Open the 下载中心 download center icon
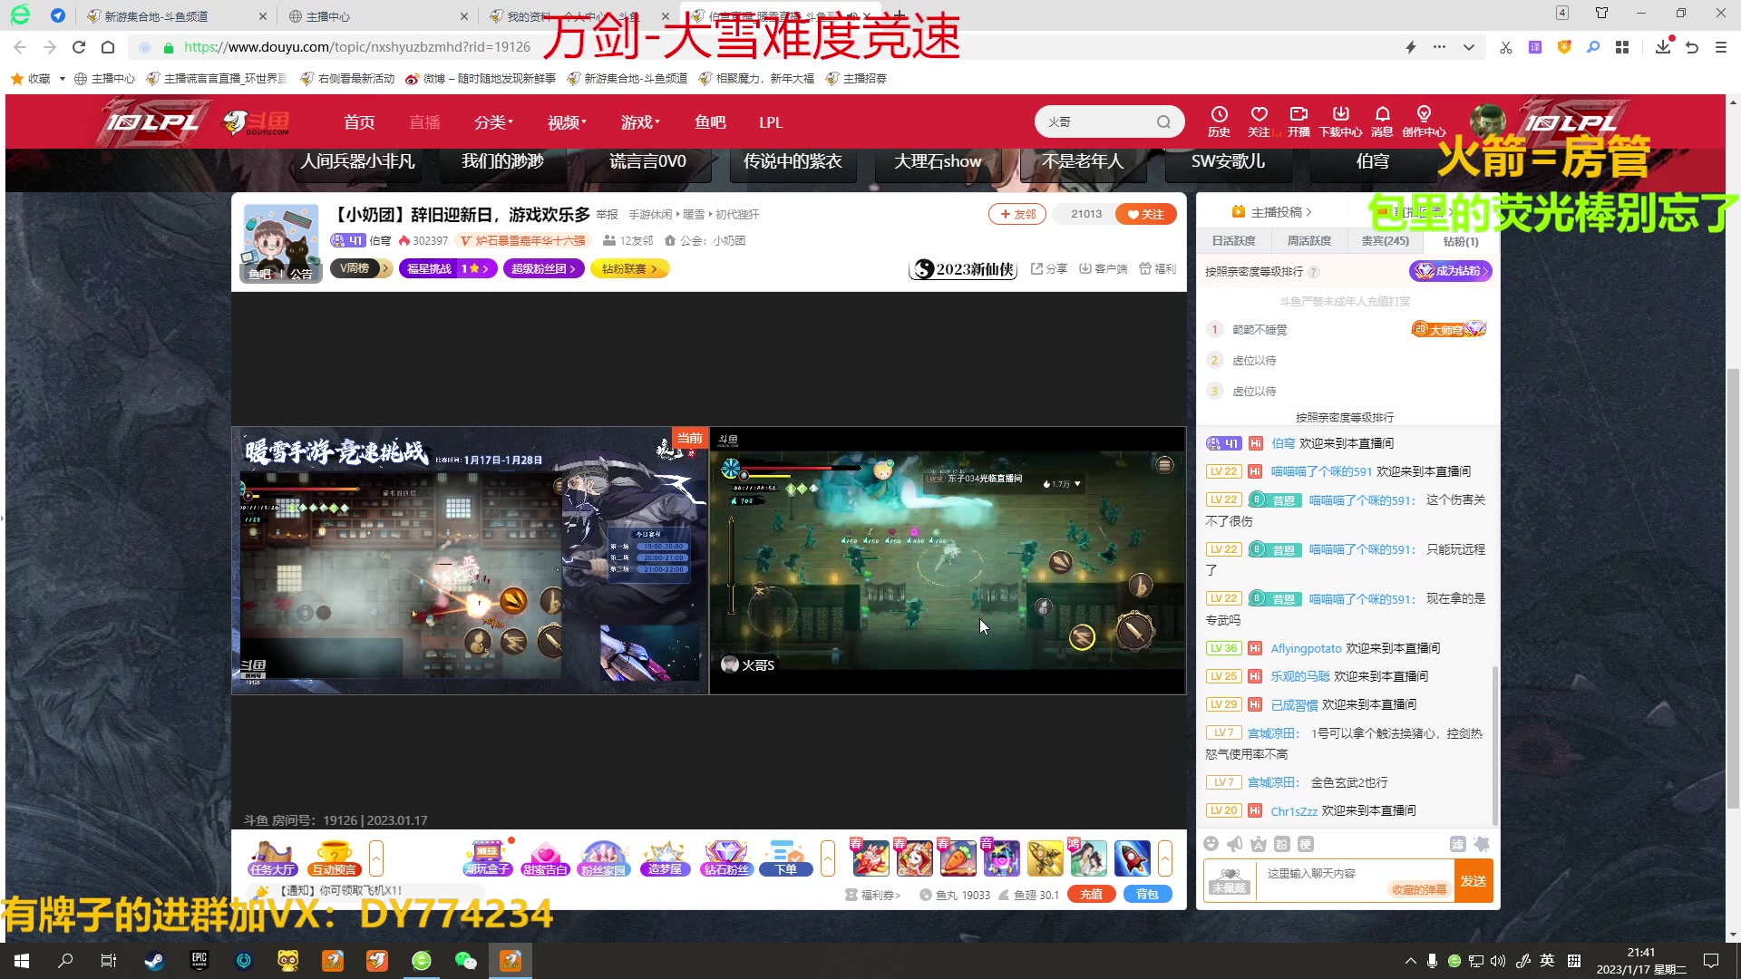This screenshot has width=1741, height=979. pos(1340,121)
